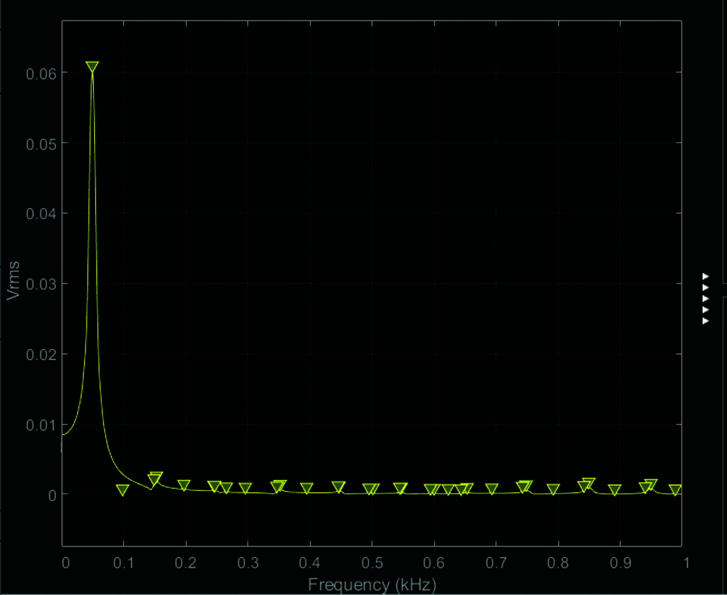Click the 0.04 tick on Vrms axis

(x=41, y=214)
